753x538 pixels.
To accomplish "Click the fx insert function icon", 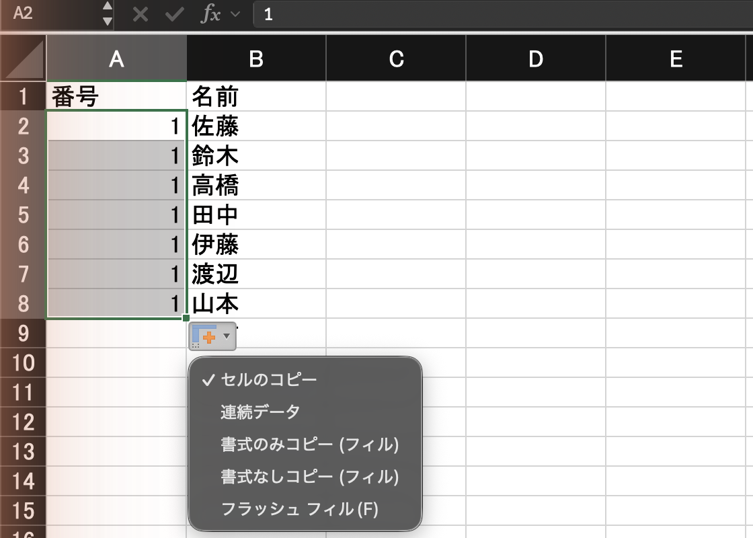I will coord(211,14).
